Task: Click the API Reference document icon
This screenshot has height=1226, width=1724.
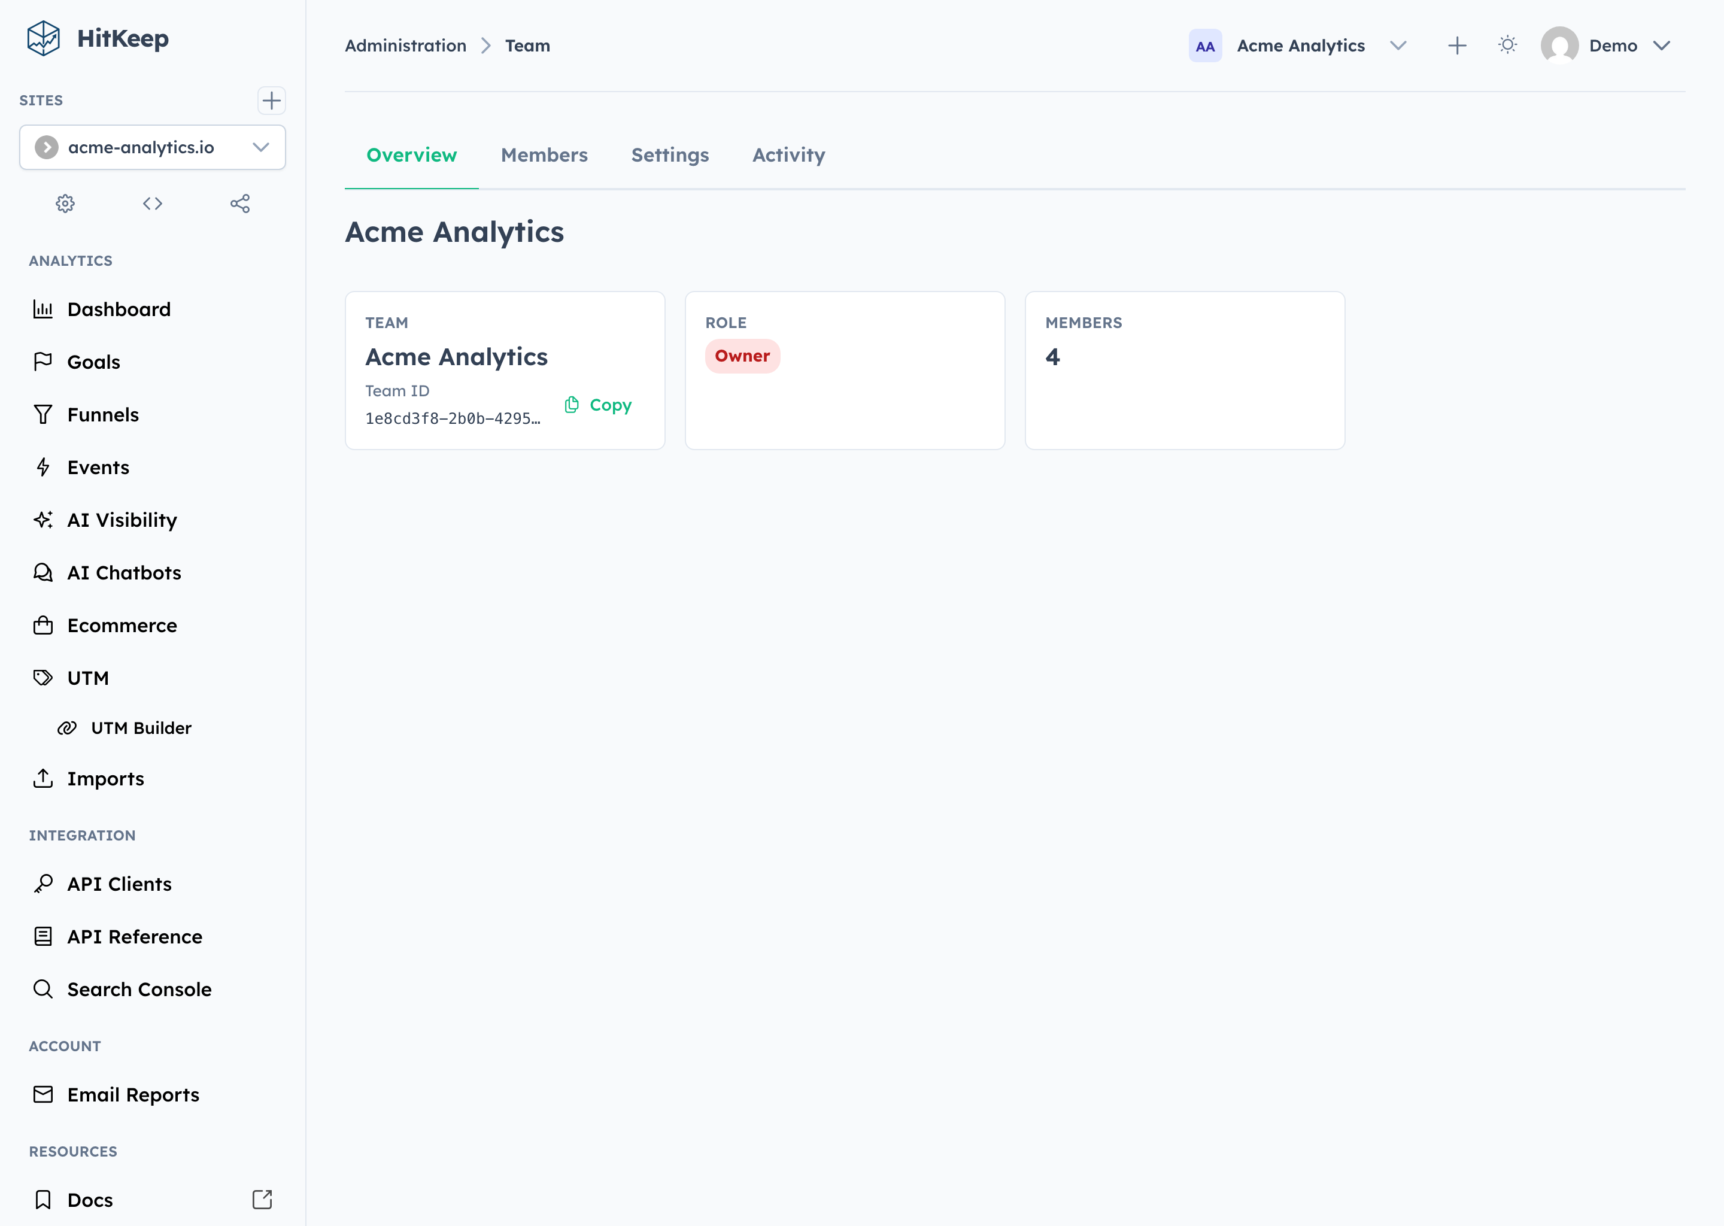Action: [43, 937]
